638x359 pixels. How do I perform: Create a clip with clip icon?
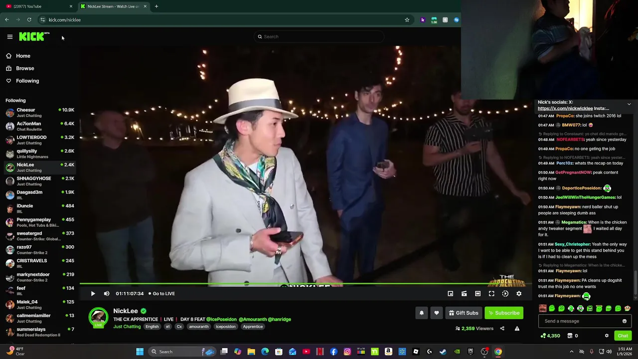(464, 294)
